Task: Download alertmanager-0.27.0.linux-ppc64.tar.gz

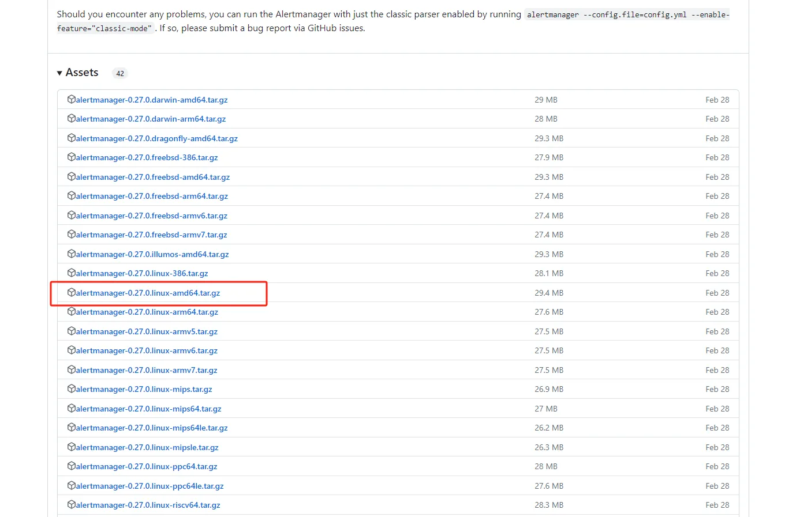Action: point(147,466)
